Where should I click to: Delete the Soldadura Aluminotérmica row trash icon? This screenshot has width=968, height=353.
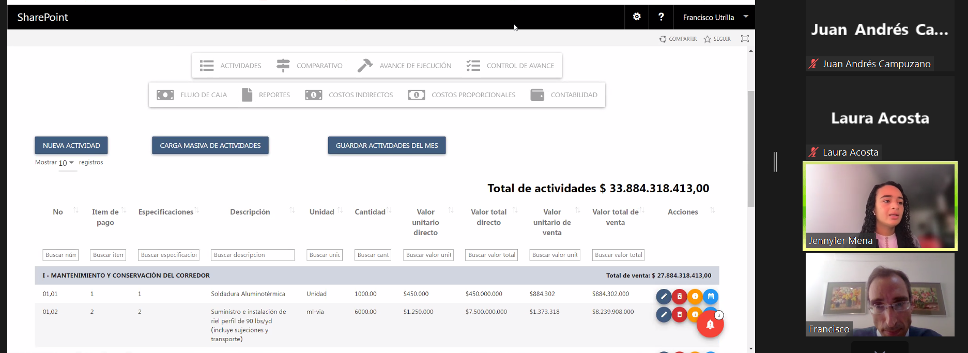pyautogui.click(x=680, y=297)
